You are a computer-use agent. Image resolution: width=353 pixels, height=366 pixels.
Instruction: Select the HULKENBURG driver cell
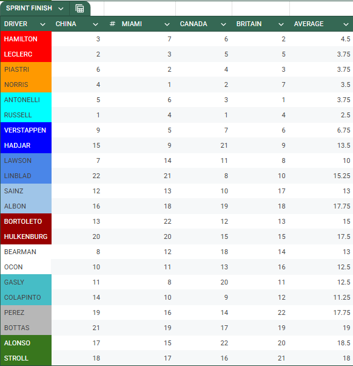[26, 237]
